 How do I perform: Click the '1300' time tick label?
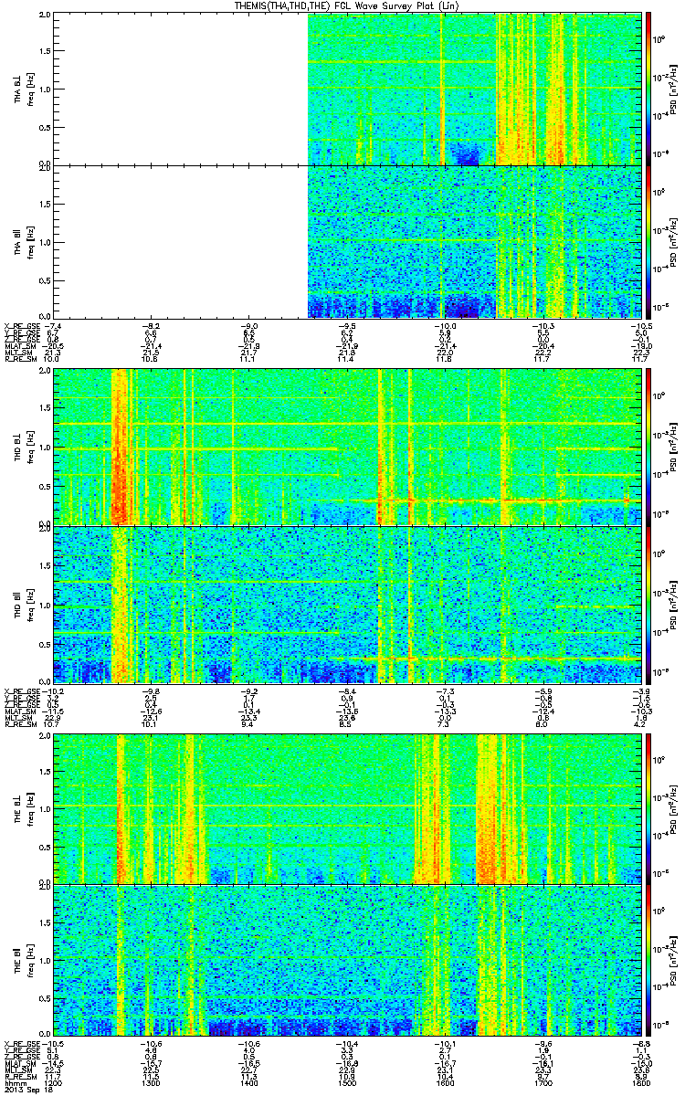click(x=152, y=1083)
